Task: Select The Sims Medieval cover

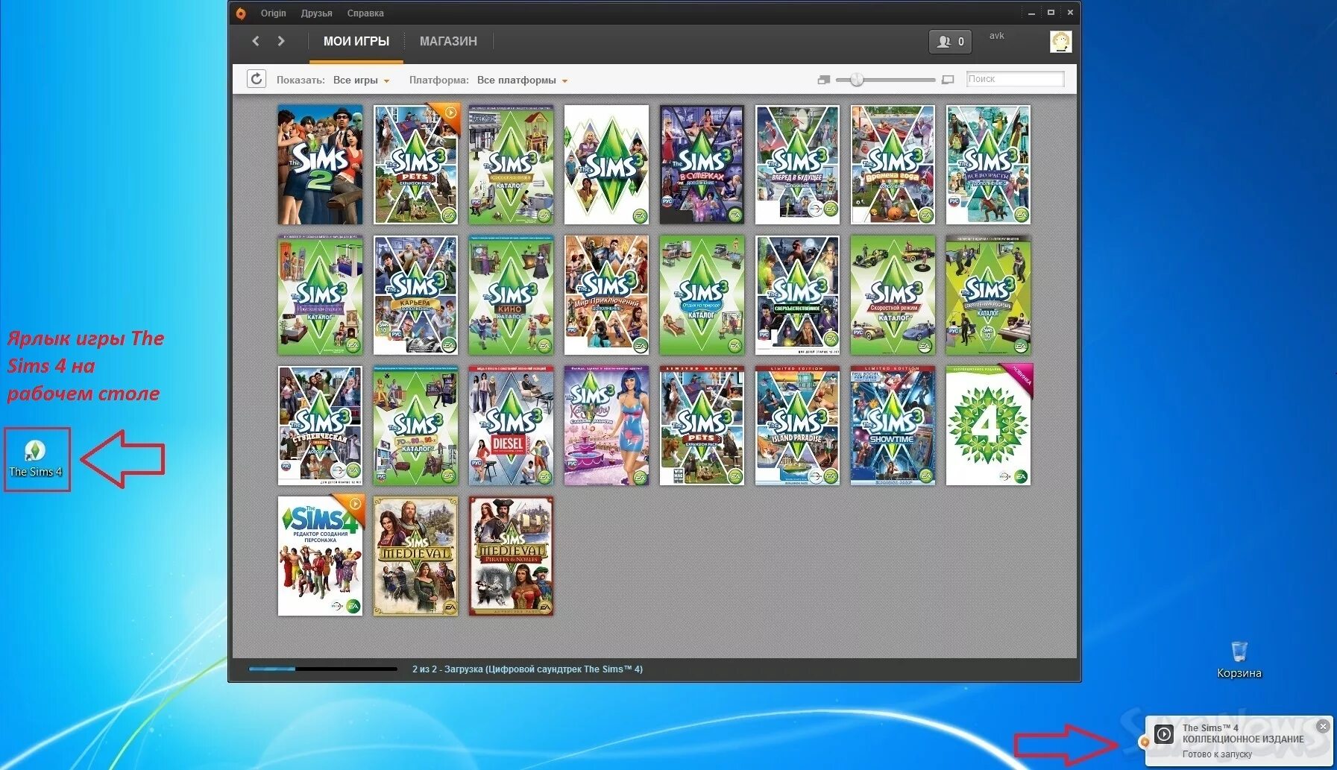Action: [x=415, y=556]
